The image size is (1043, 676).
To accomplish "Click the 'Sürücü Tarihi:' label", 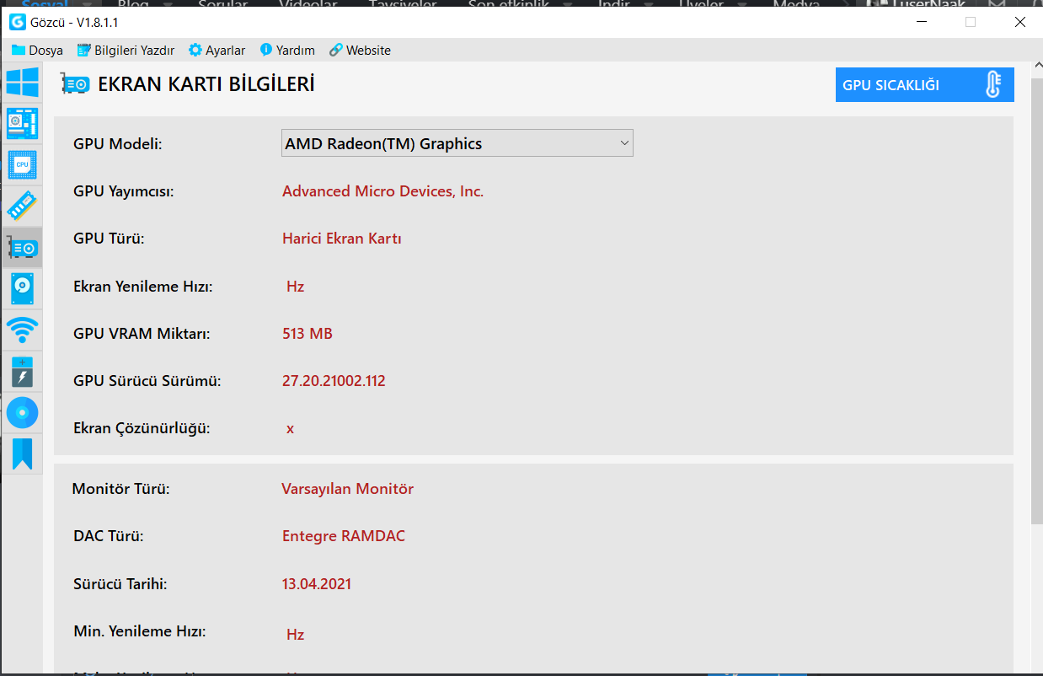I will [120, 583].
